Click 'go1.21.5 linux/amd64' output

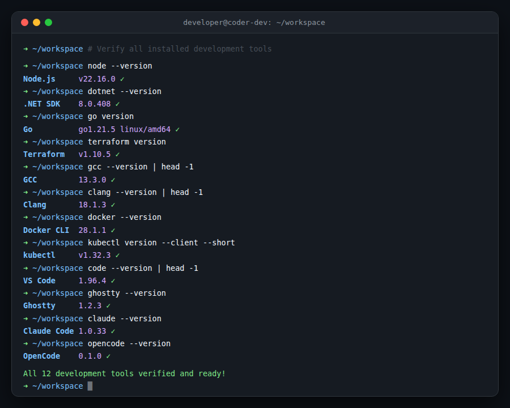pos(125,130)
